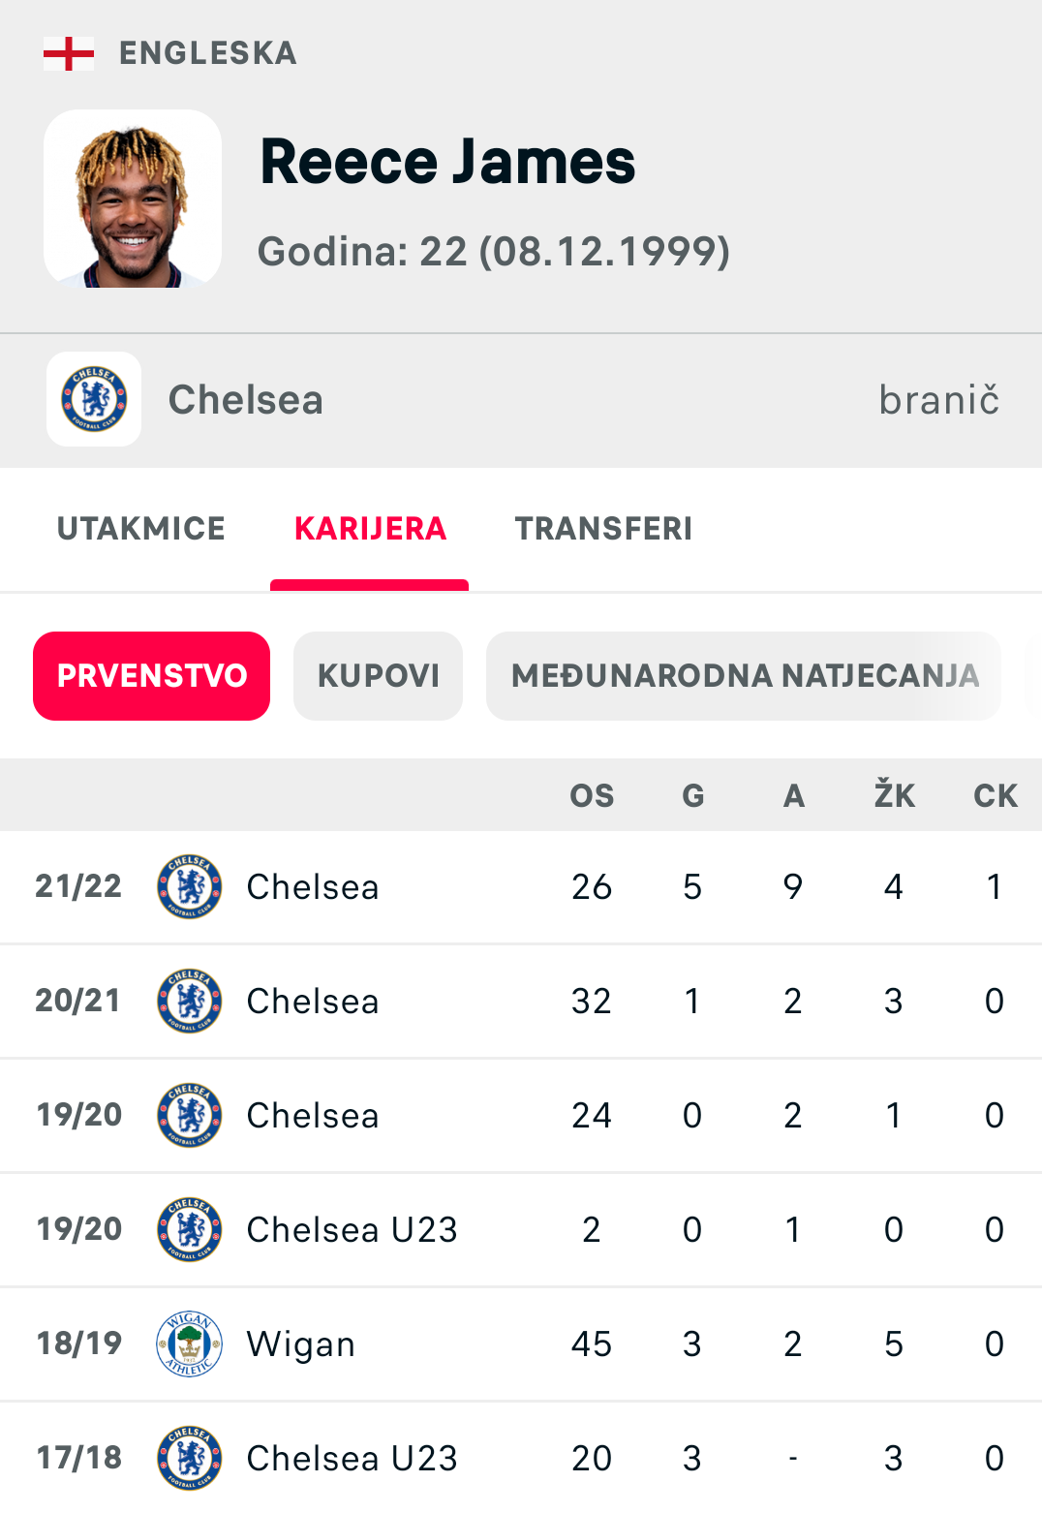Tap the Wigan Athletic crest icon

click(190, 1343)
